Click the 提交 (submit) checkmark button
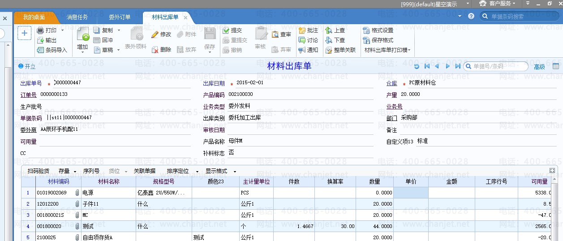Image resolution: width=563 pixels, height=241 pixels. (x=232, y=30)
